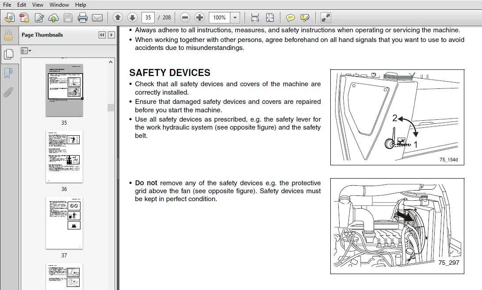This screenshot has width=482, height=290.
Task: Zoom in with the plus button
Action: 199,18
